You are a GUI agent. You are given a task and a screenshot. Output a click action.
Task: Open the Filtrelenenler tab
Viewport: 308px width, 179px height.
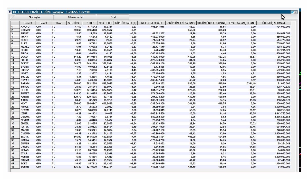[75, 17]
